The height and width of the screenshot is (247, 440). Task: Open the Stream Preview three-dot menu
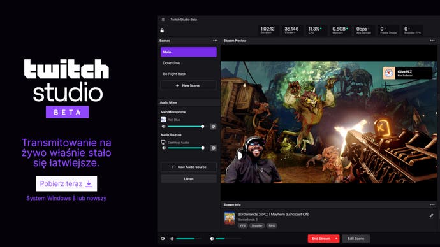click(x=432, y=41)
